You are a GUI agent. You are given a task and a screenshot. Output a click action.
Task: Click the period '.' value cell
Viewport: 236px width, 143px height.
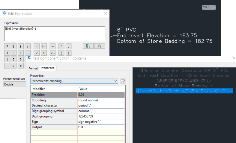click(x=101, y=106)
